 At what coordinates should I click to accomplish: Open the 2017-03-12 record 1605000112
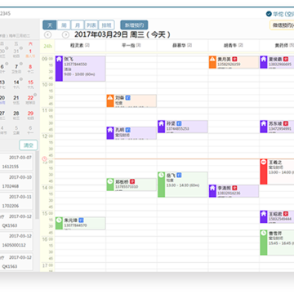[x=16, y=240]
